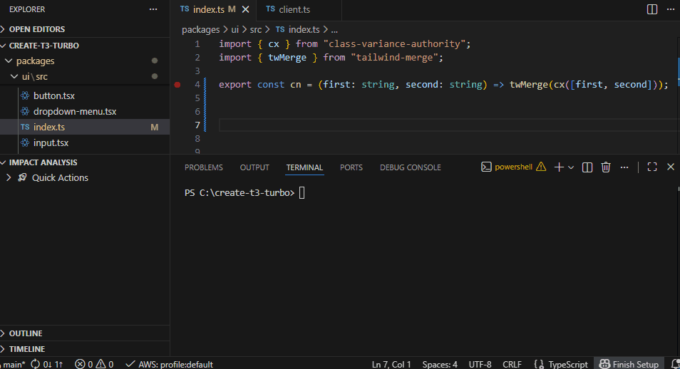Open the Ports panel tab
Screen dimensions: 680x369
(x=351, y=167)
